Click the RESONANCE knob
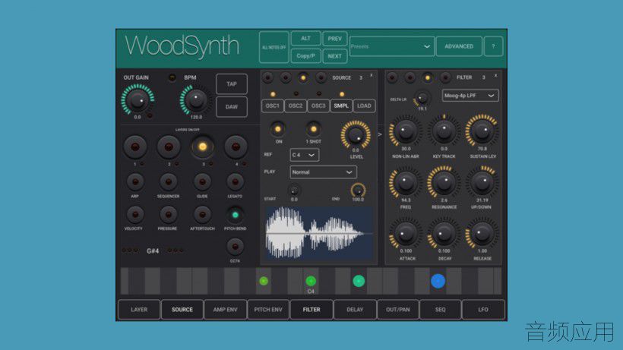This screenshot has width=623, height=350. pyautogui.click(x=444, y=182)
